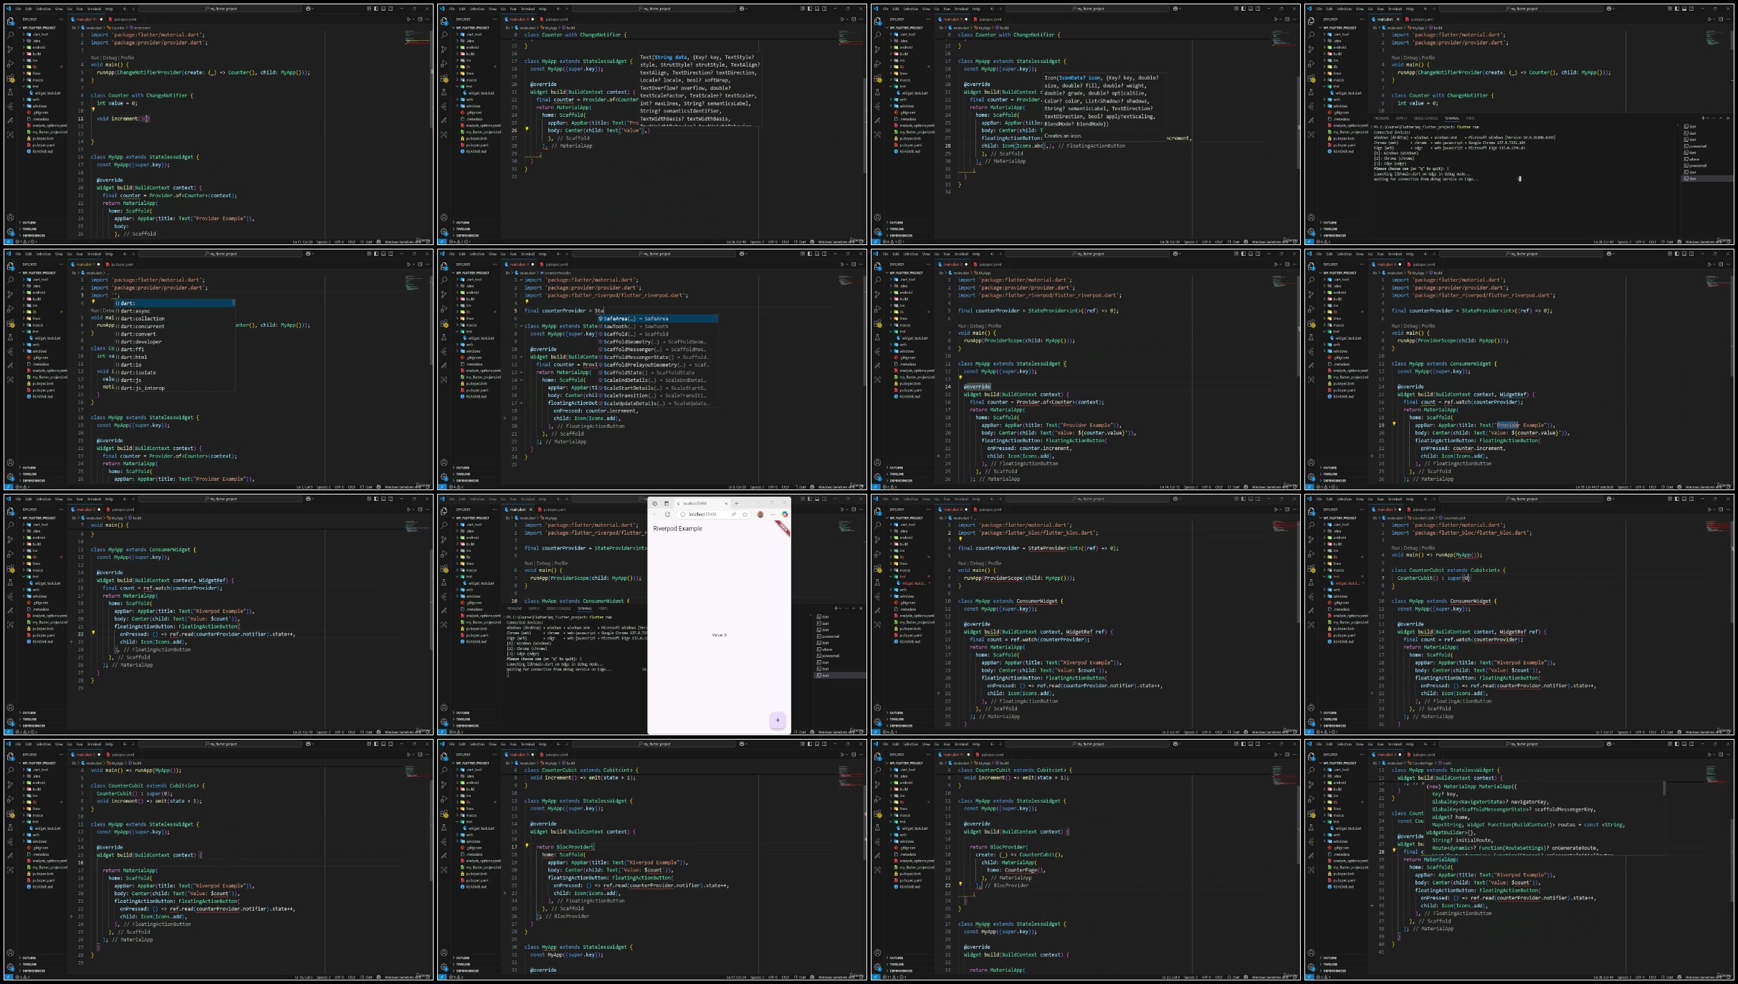Click the favorites star in Edge's address bar
Screen dimensions: 1738x984
pyautogui.click(x=745, y=515)
